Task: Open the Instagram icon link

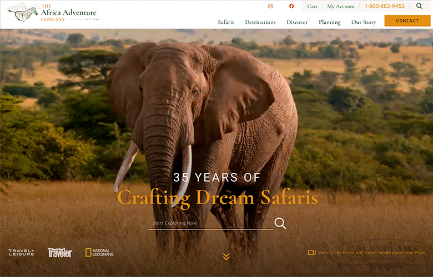Action: click(x=270, y=6)
